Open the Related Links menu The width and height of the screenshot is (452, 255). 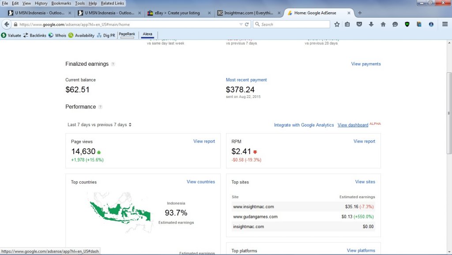113,3
